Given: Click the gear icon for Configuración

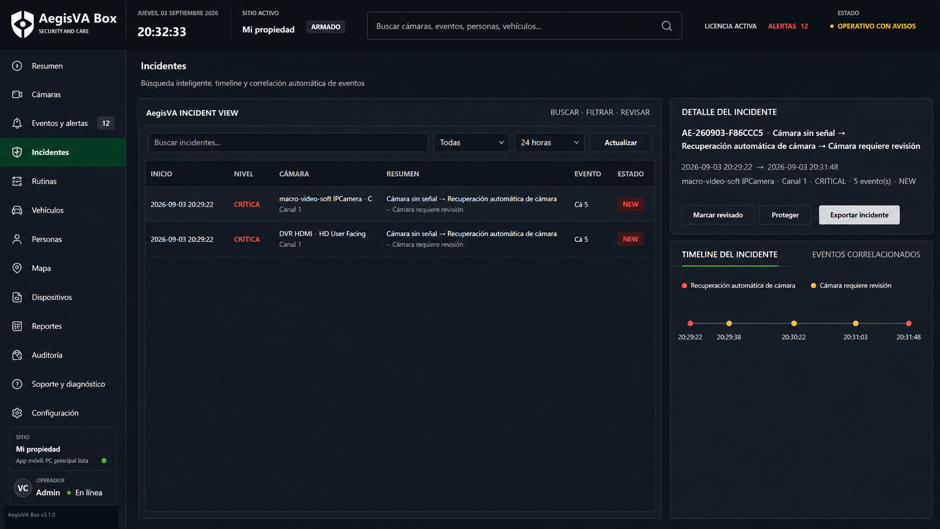Looking at the screenshot, I should coord(17,413).
